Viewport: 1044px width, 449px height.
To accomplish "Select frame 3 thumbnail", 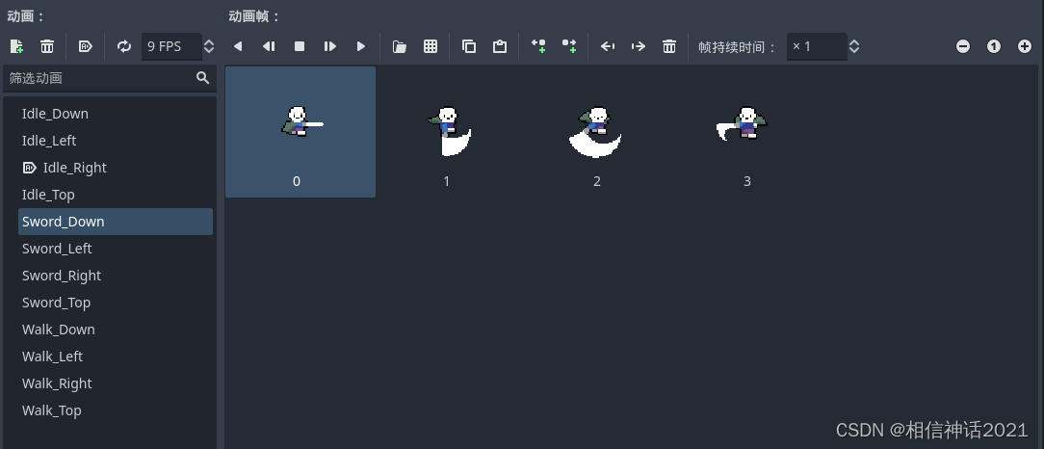I will [750, 132].
